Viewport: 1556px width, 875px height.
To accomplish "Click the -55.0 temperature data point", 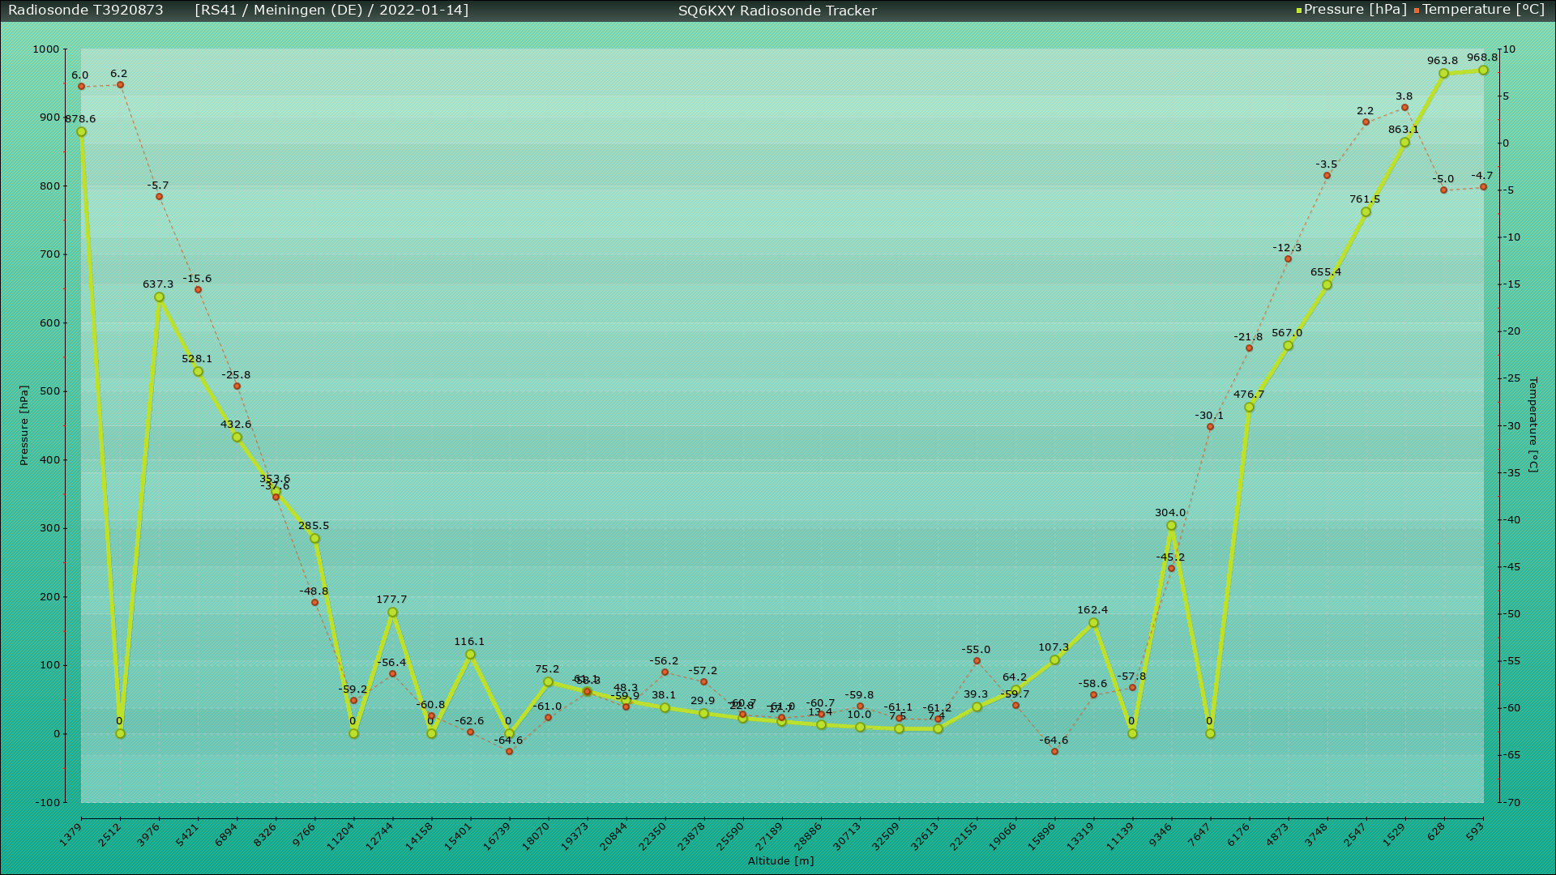I will (x=977, y=661).
